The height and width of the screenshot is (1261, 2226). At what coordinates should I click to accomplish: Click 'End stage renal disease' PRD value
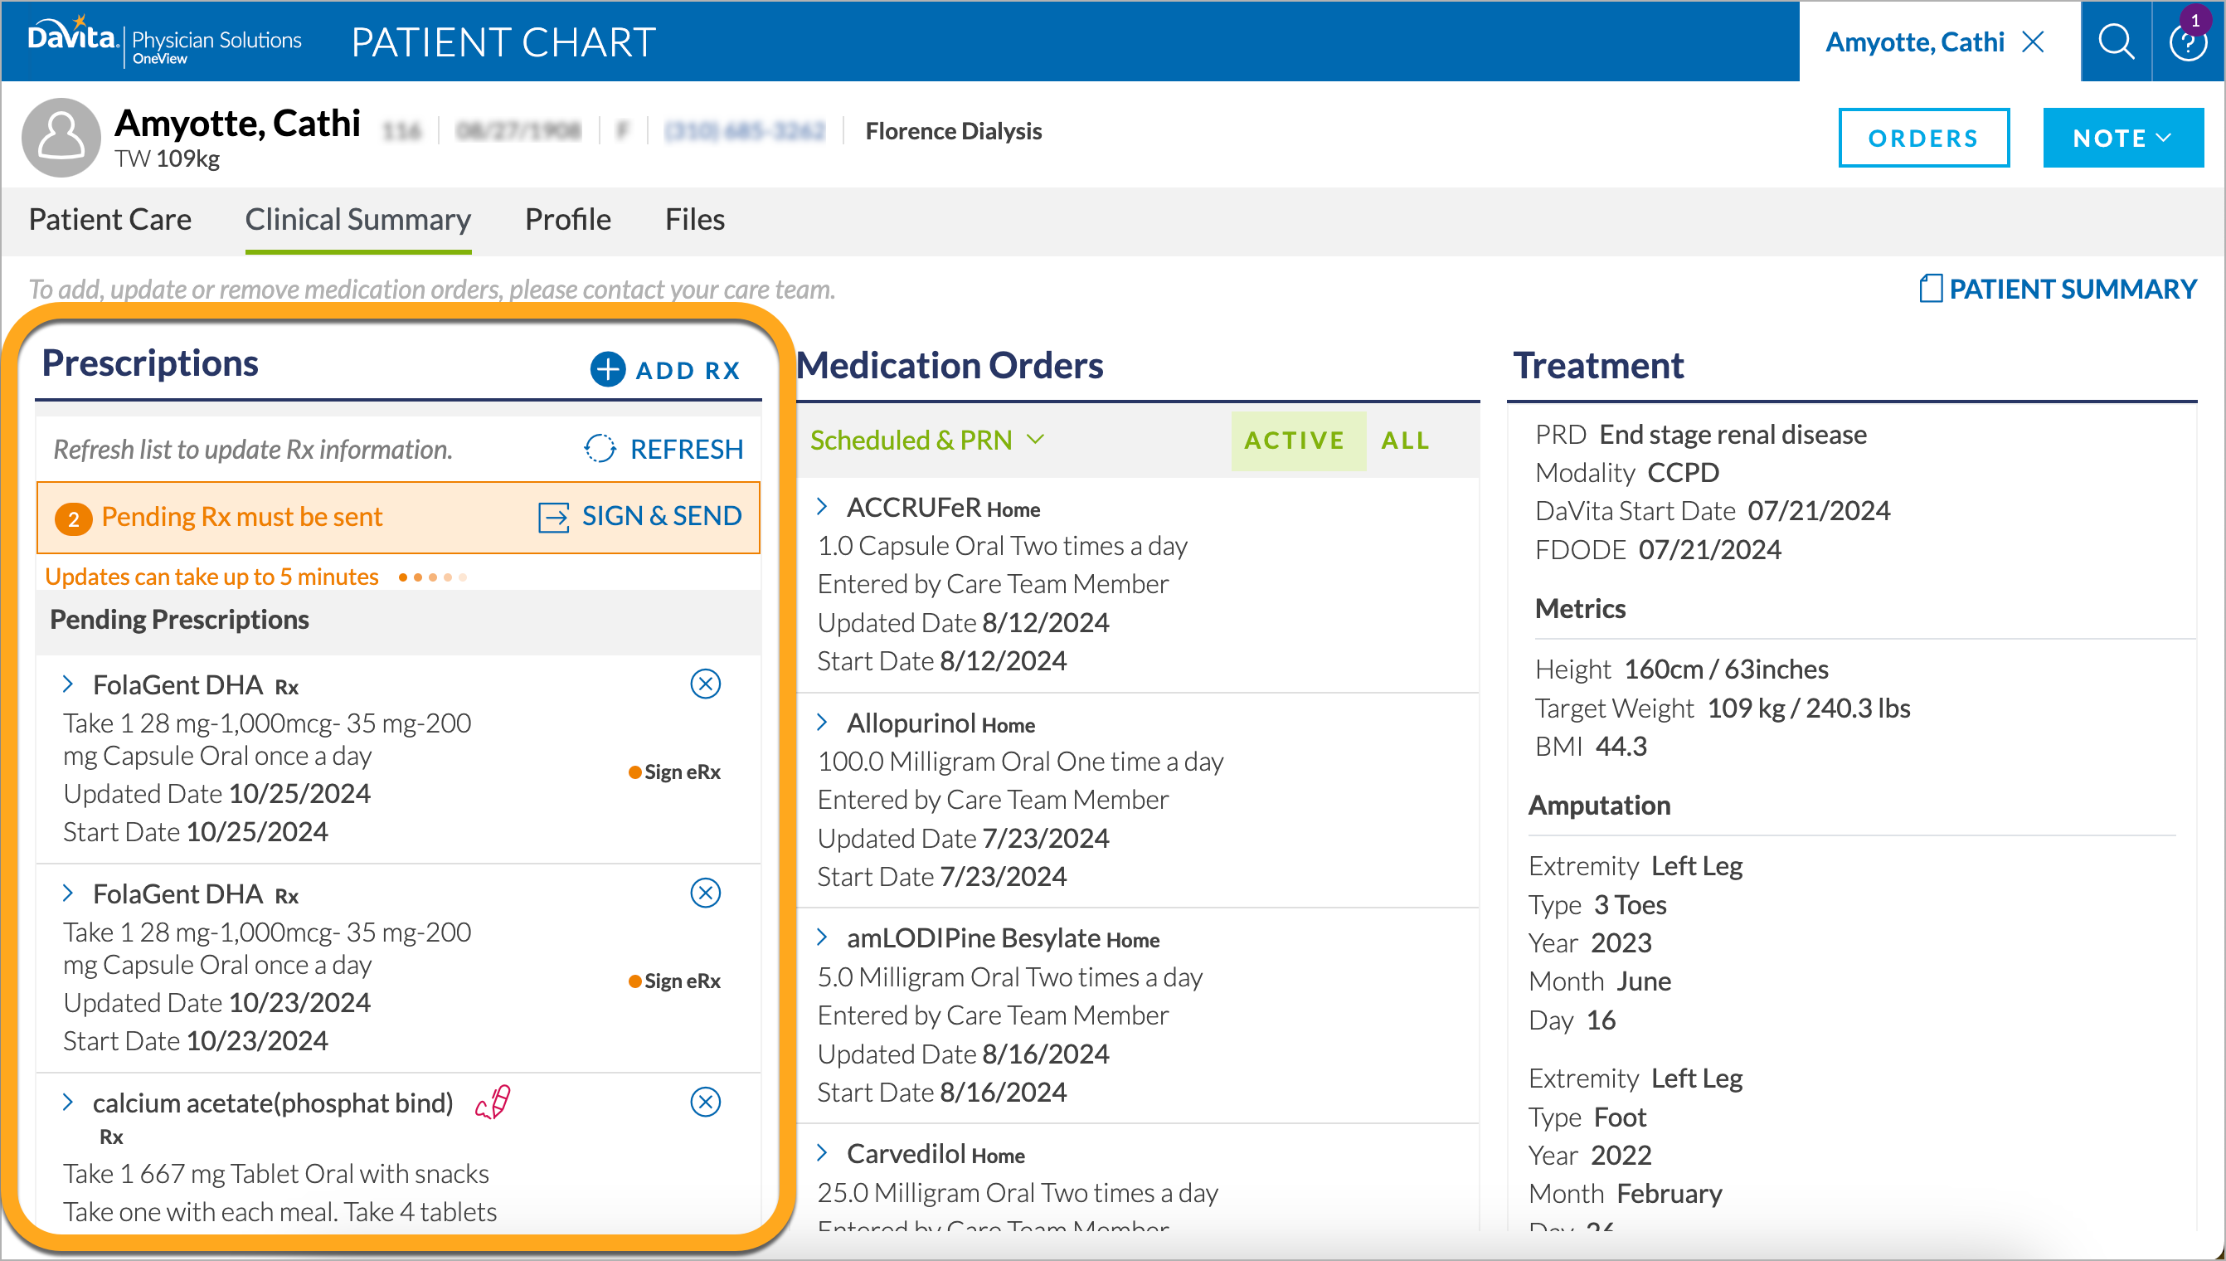1733,434
